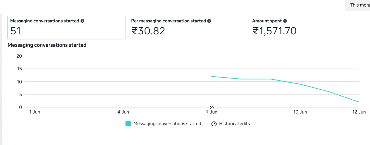370x145 pixels.
Task: Click info icon next to Amount spent
Action: pyautogui.click(x=285, y=21)
